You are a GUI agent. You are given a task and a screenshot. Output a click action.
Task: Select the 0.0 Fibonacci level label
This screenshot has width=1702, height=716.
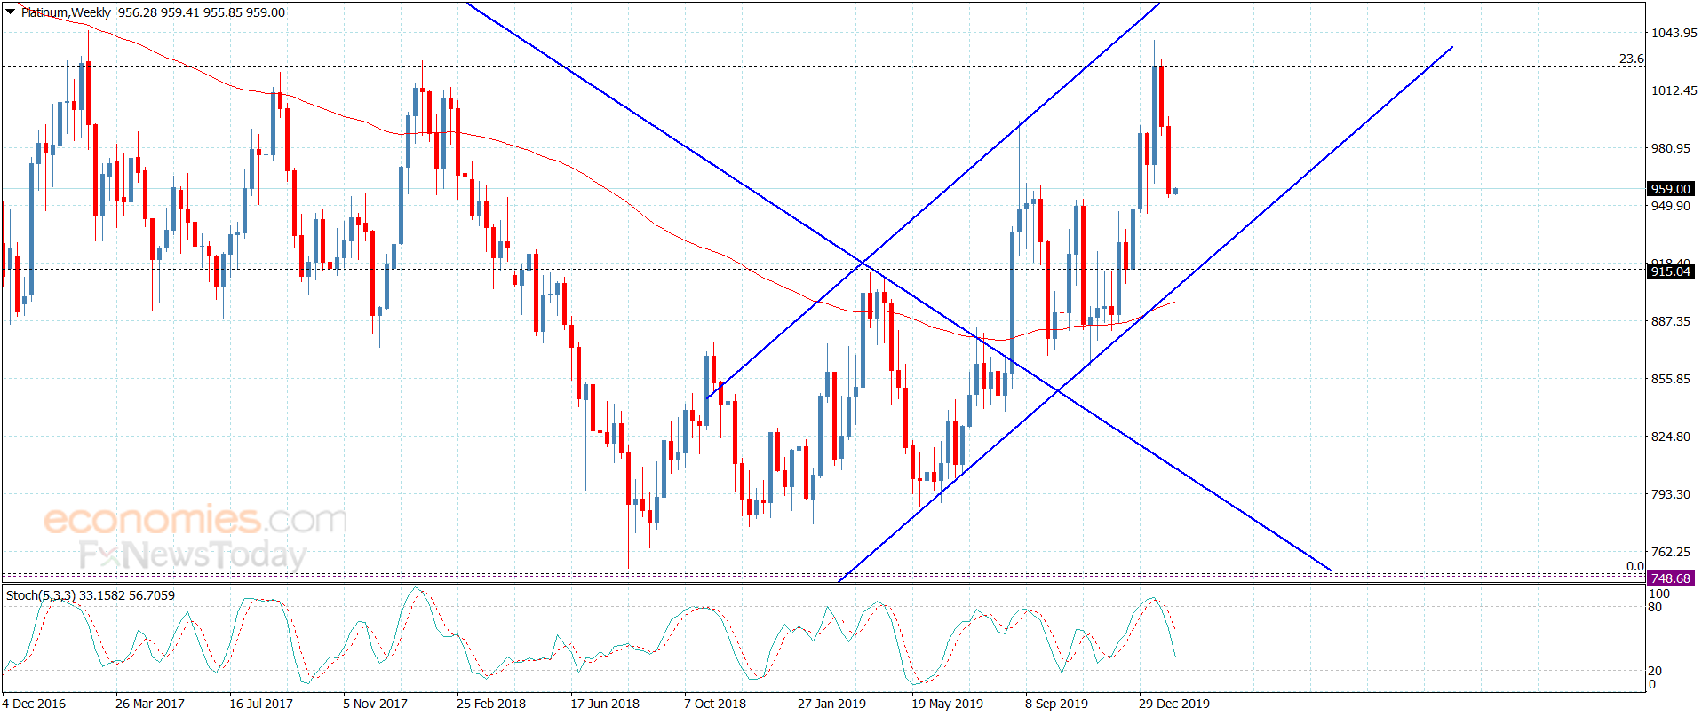pos(1635,566)
